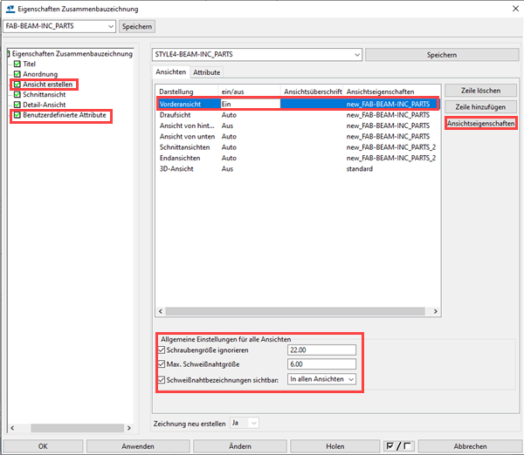
Task: Toggle the Max. Schweißnahtgröße checkbox
Action: [161, 364]
